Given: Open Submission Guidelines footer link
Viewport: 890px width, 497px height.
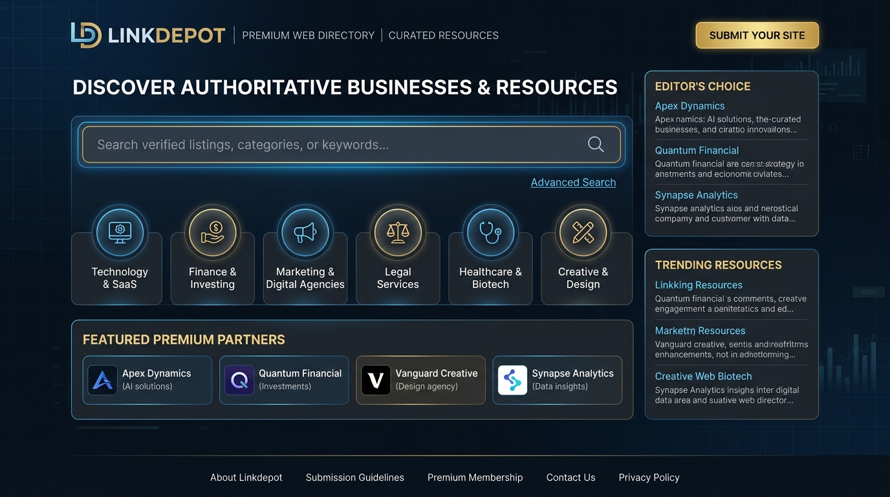Looking at the screenshot, I should coord(355,478).
